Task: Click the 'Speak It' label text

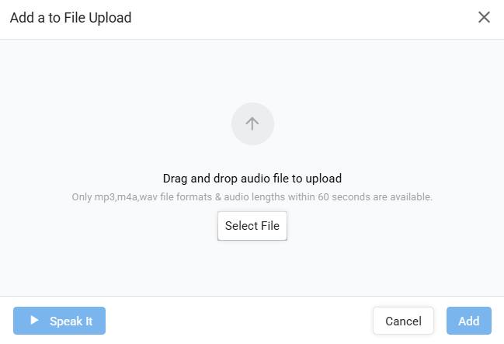Action: 71,321
